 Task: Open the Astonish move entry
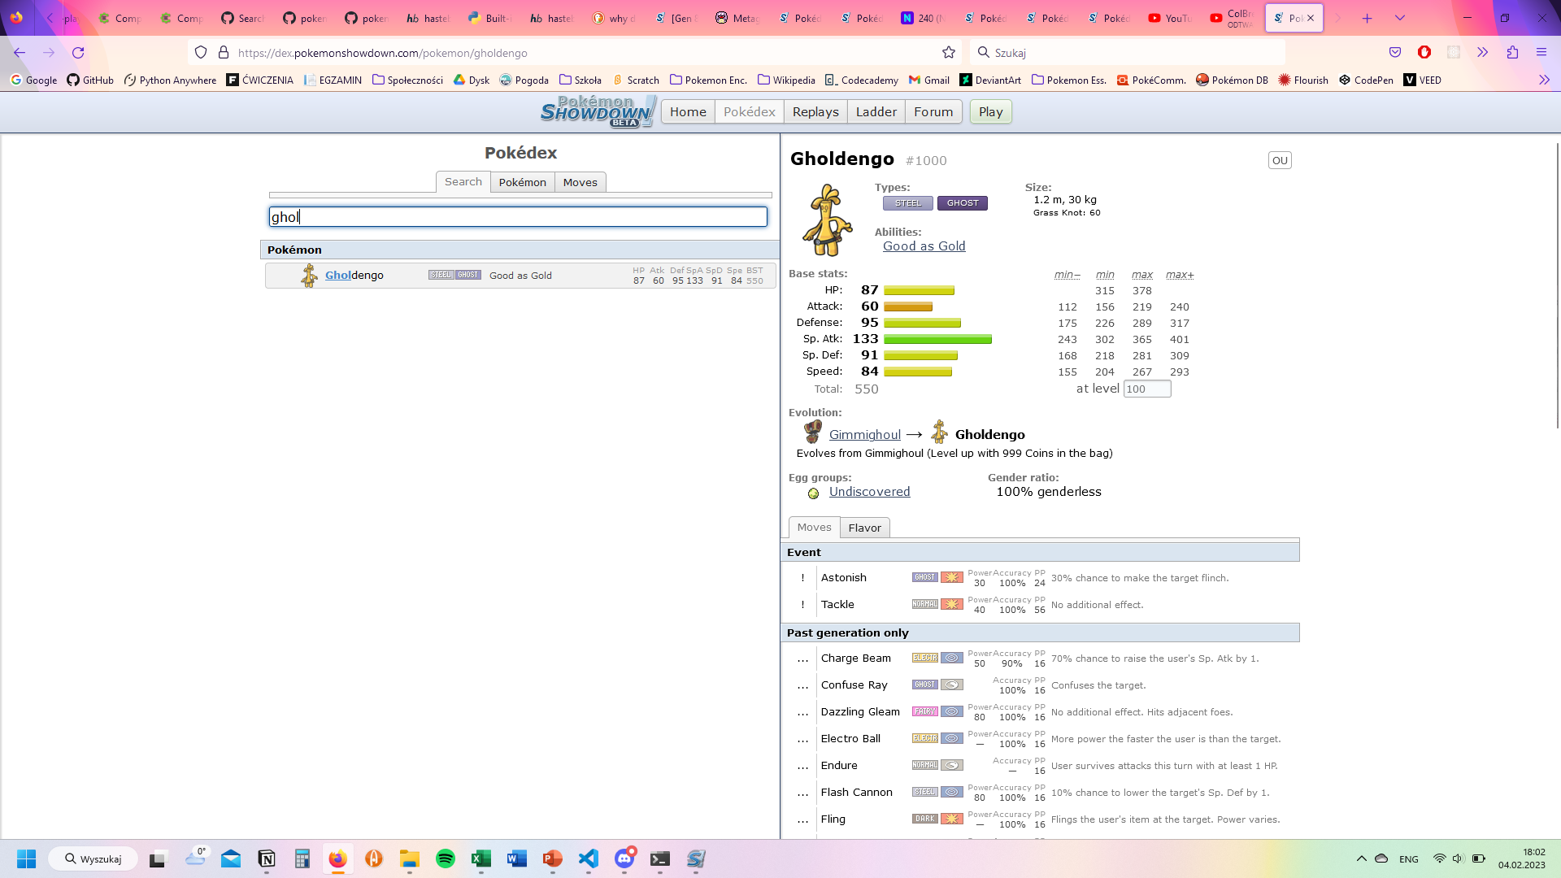coord(1040,577)
